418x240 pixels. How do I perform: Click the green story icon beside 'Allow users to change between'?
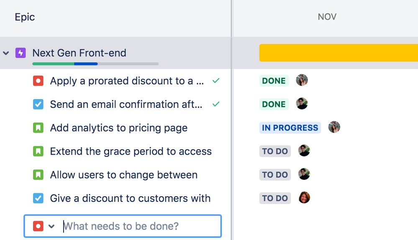tap(38, 175)
